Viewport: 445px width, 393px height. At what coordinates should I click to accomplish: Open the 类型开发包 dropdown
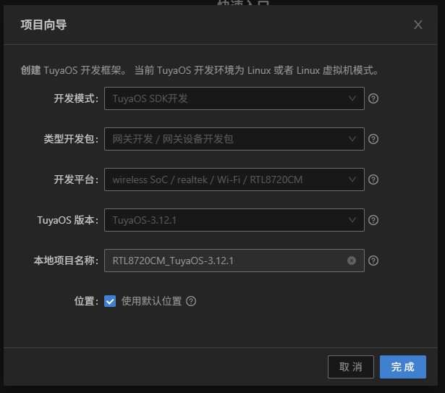(x=234, y=139)
